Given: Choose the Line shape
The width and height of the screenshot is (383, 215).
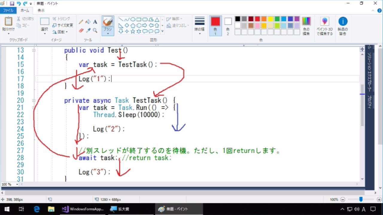Looking at the screenshot, I should point(121,19).
